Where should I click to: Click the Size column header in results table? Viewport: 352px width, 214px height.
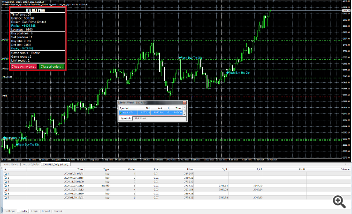pyautogui.click(x=156, y=169)
